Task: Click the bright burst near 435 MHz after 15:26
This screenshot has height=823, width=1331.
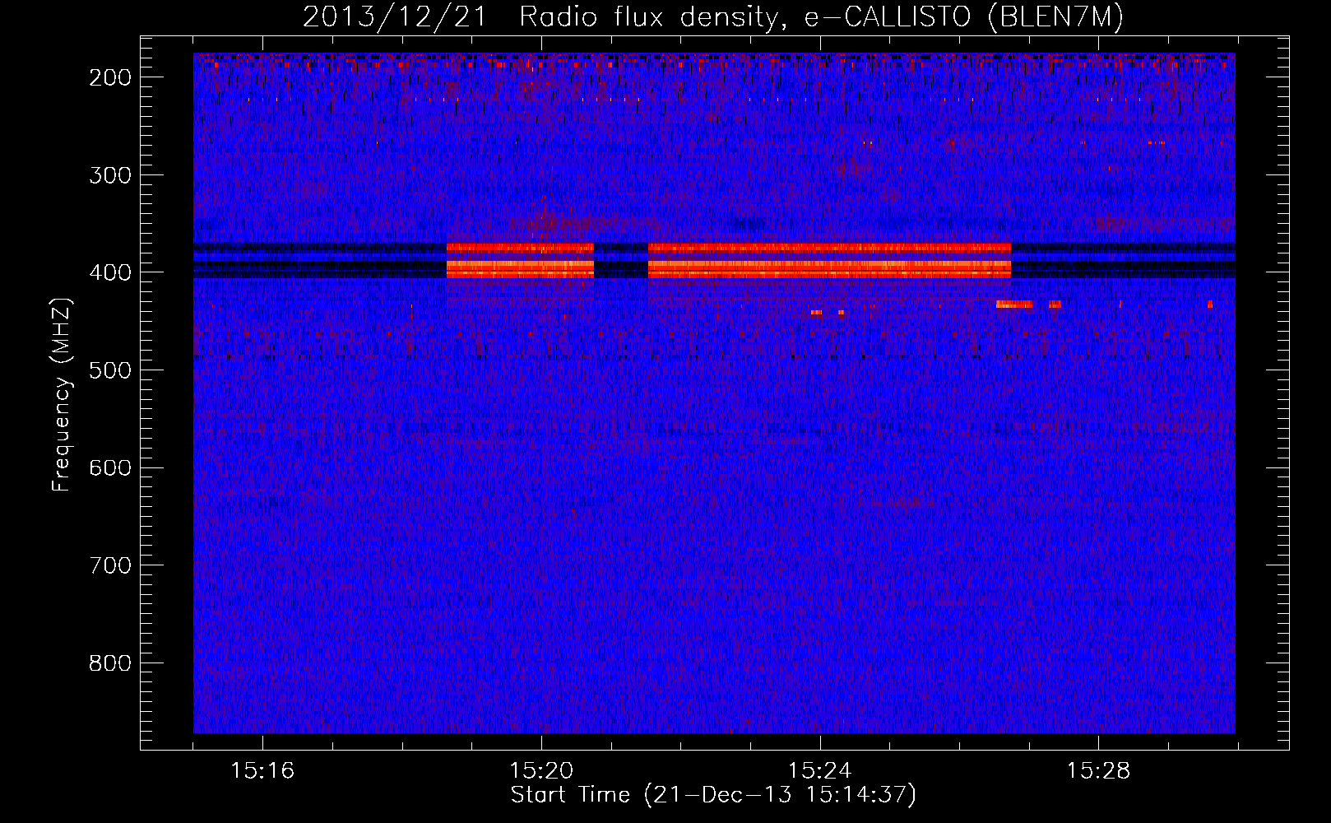Action: [x=1013, y=305]
